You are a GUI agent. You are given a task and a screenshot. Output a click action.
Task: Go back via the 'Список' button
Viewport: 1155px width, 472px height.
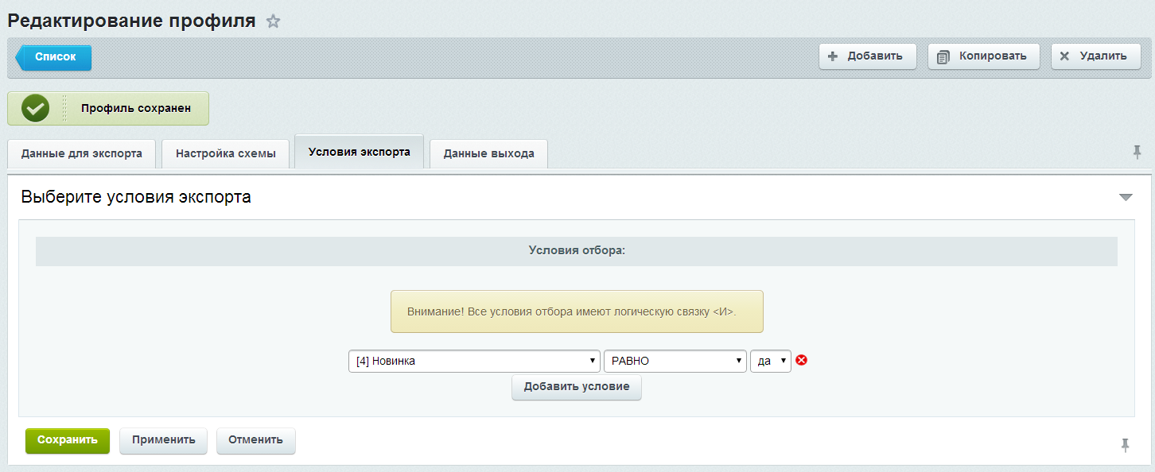click(55, 57)
